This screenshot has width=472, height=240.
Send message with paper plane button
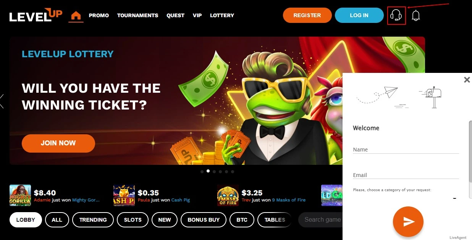click(x=408, y=222)
